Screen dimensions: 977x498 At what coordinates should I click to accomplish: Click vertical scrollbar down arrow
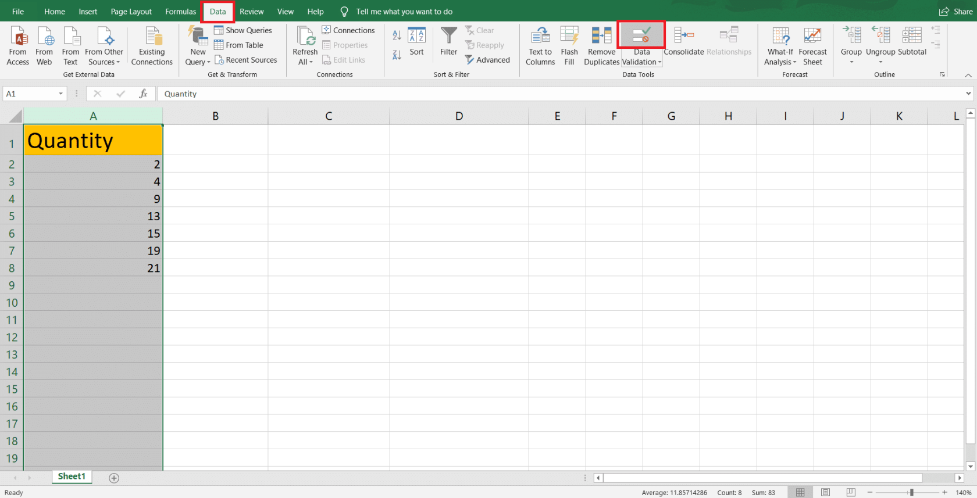tap(970, 466)
